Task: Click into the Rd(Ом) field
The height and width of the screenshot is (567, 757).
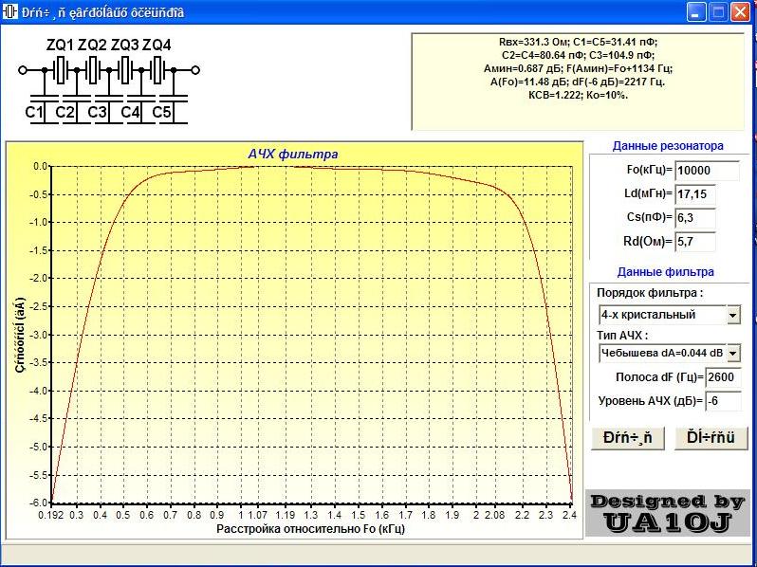Action: [x=694, y=242]
